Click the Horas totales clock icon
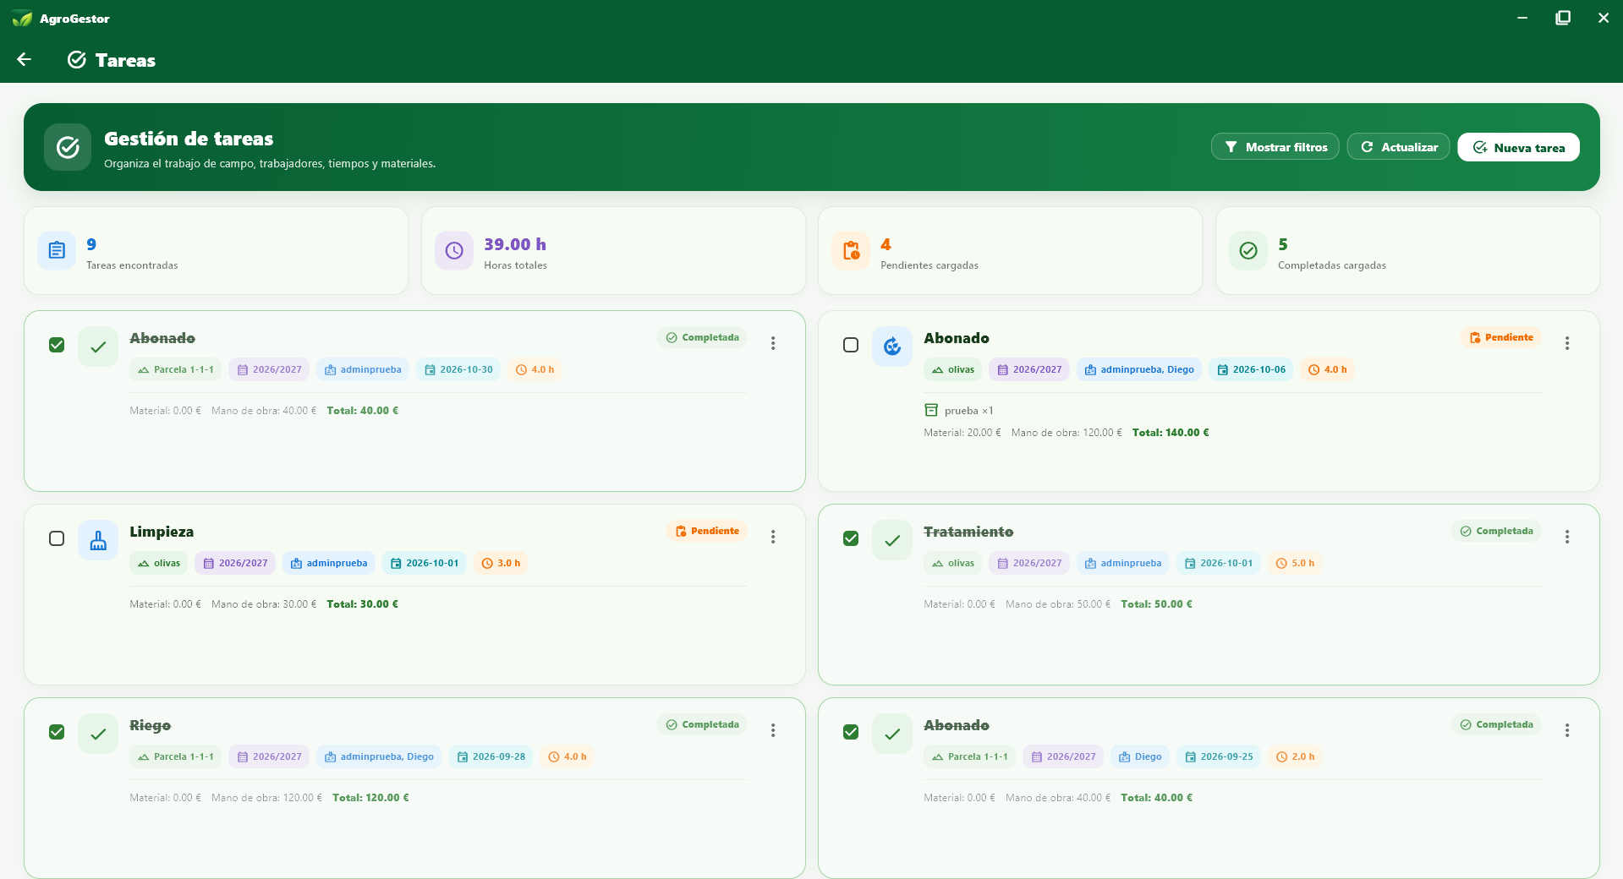1623x879 pixels. coord(454,250)
